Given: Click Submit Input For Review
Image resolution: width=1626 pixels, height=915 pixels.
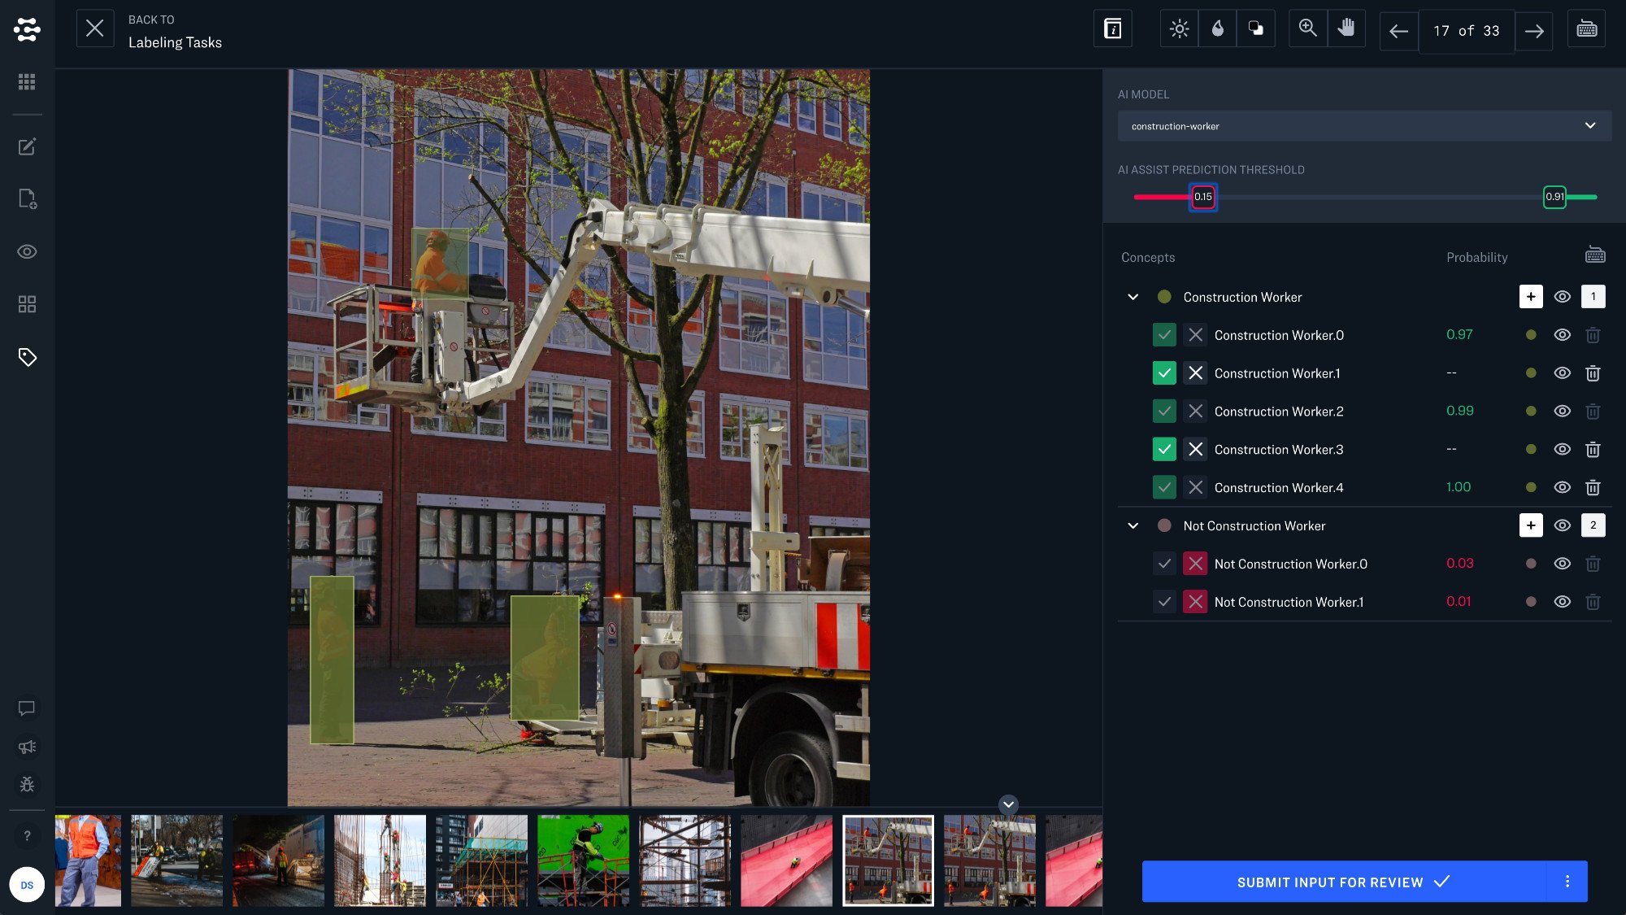Looking at the screenshot, I should pos(1343,882).
